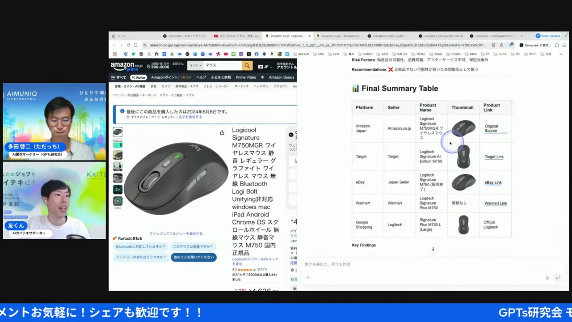This screenshot has height=322, width=572.
Task: Click the YouTube bookmark icon in bookmarks bar
Action: (226, 54)
